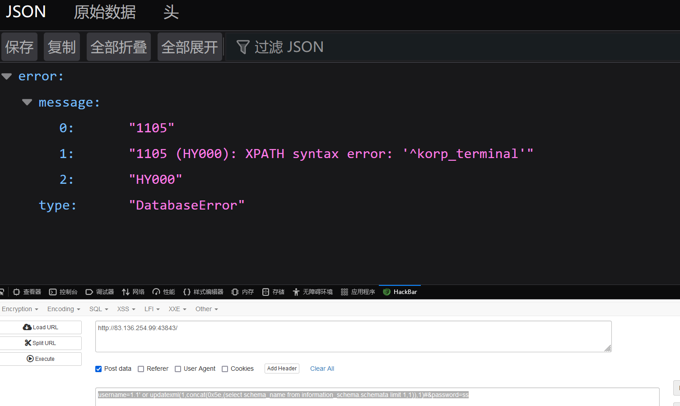Image resolution: width=680 pixels, height=406 pixels.
Task: Open the LFI dropdown menu
Action: tap(152, 309)
